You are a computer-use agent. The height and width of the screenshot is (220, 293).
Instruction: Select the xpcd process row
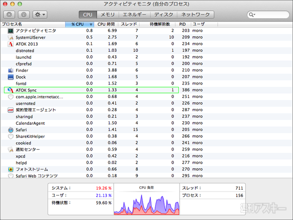pos(146,156)
